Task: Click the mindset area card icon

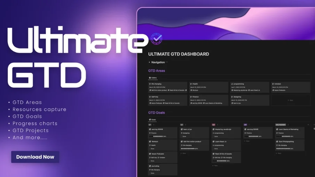Action: click(x=273, y=84)
